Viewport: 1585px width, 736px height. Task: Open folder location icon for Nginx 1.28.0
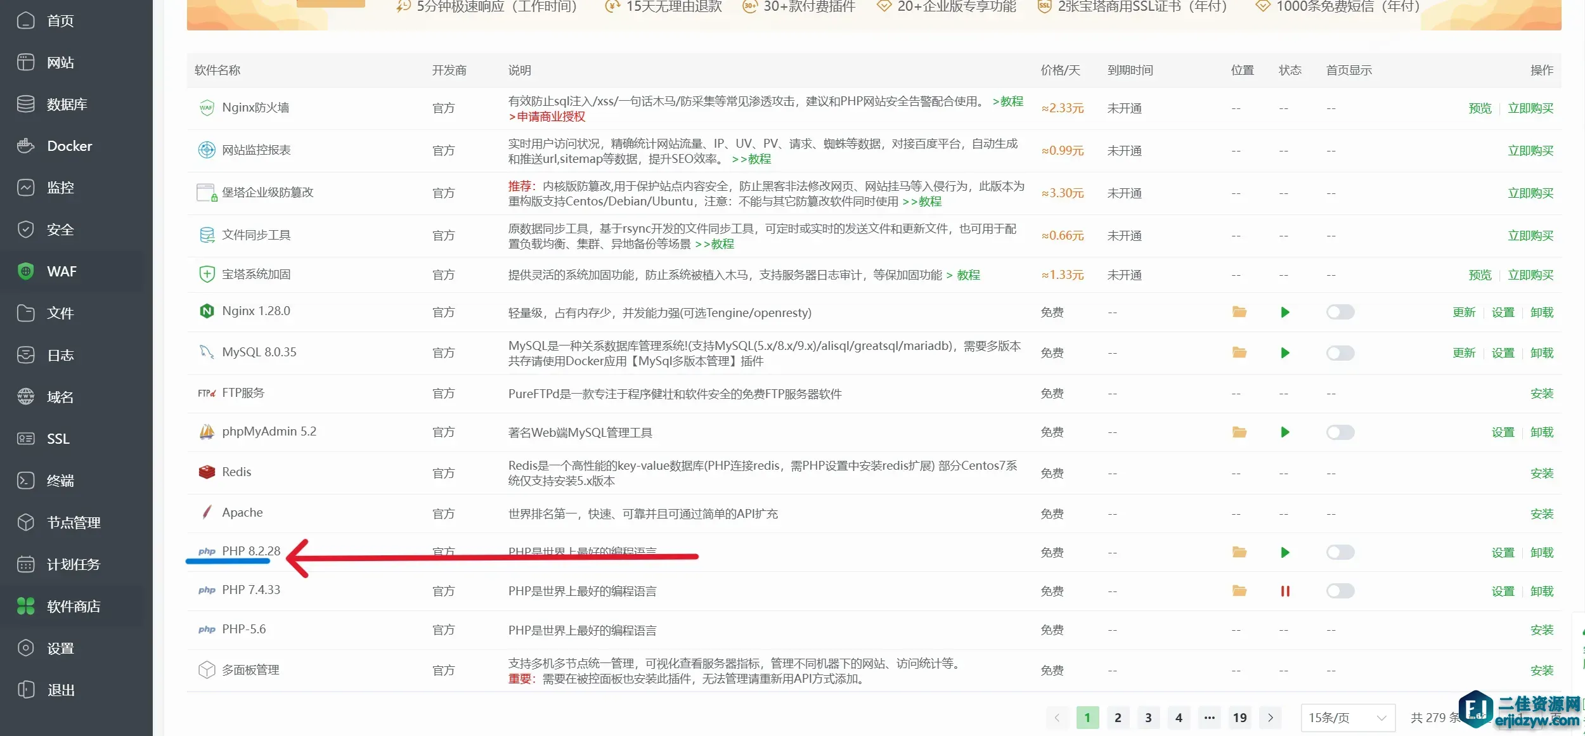[x=1239, y=312]
